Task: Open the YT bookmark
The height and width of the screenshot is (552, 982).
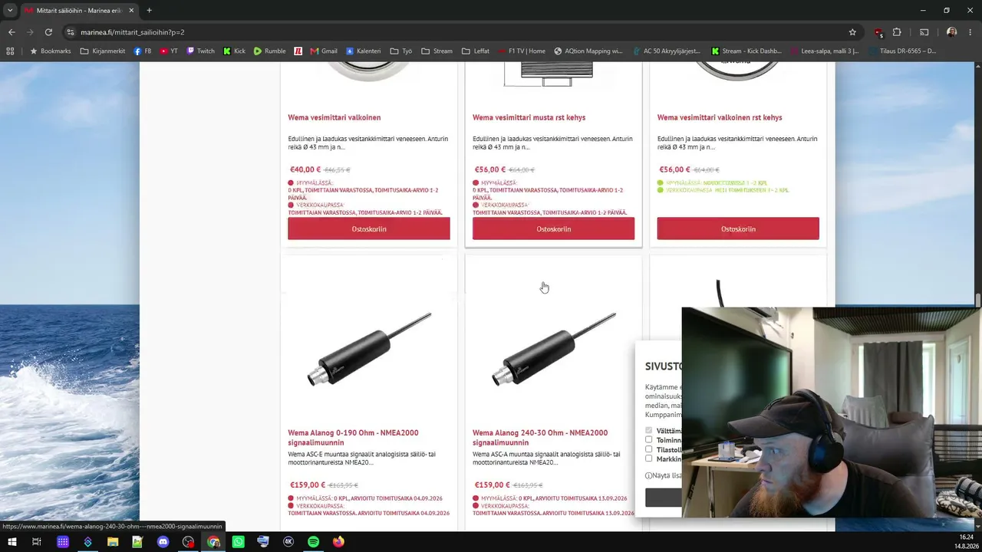Action: click(x=169, y=51)
